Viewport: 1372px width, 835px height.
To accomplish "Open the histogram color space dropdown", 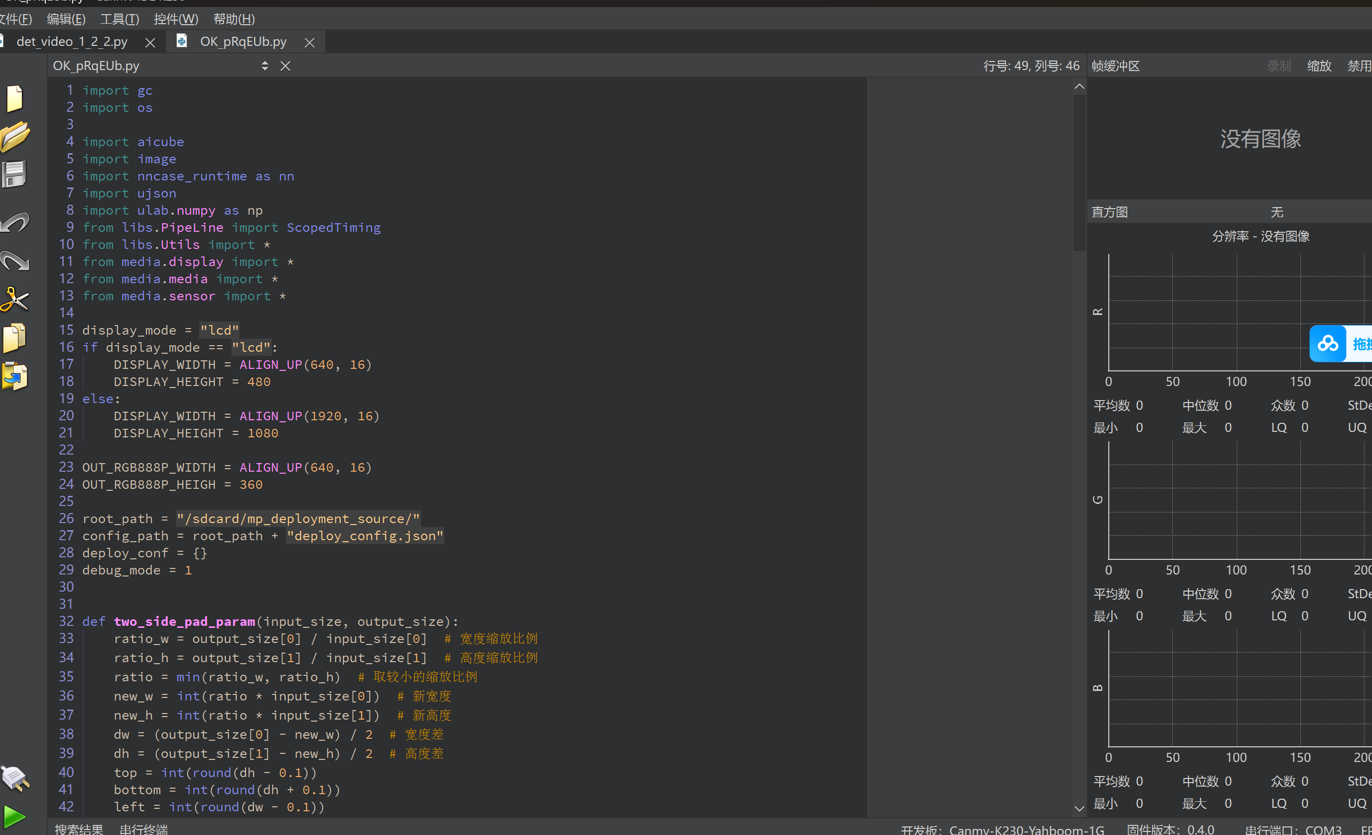I will click(x=1276, y=212).
